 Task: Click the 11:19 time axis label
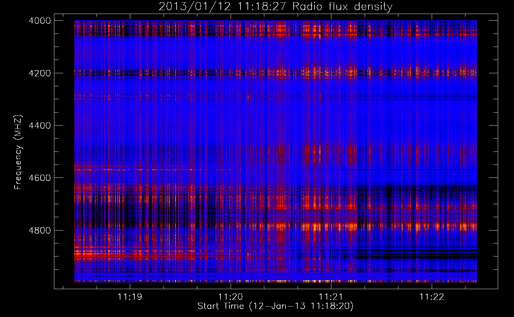(x=130, y=297)
